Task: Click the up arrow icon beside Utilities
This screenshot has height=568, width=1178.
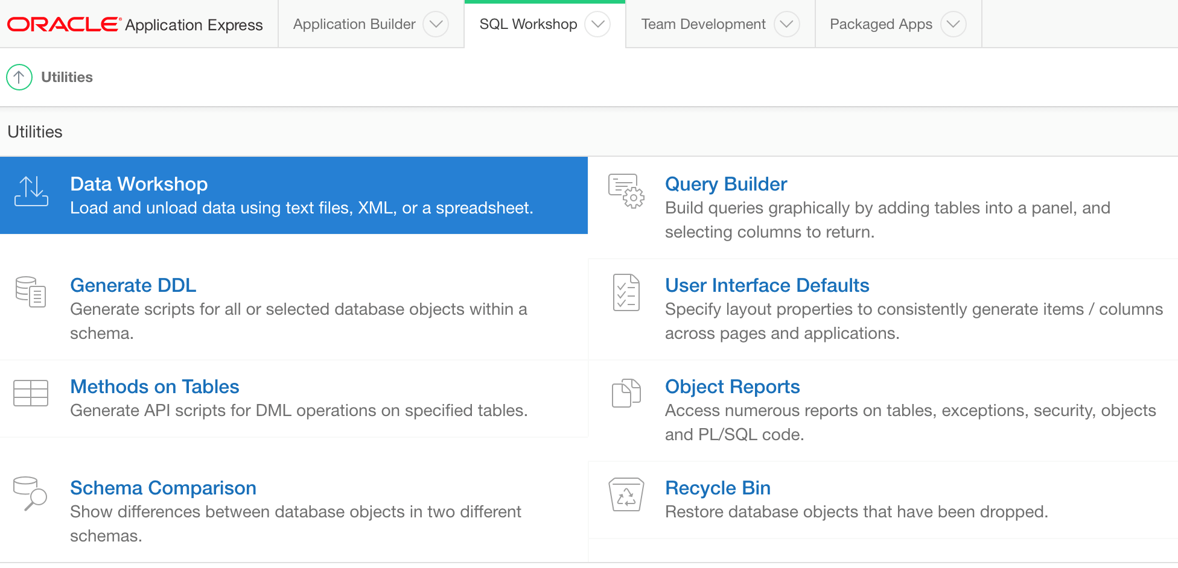Action: [x=19, y=77]
